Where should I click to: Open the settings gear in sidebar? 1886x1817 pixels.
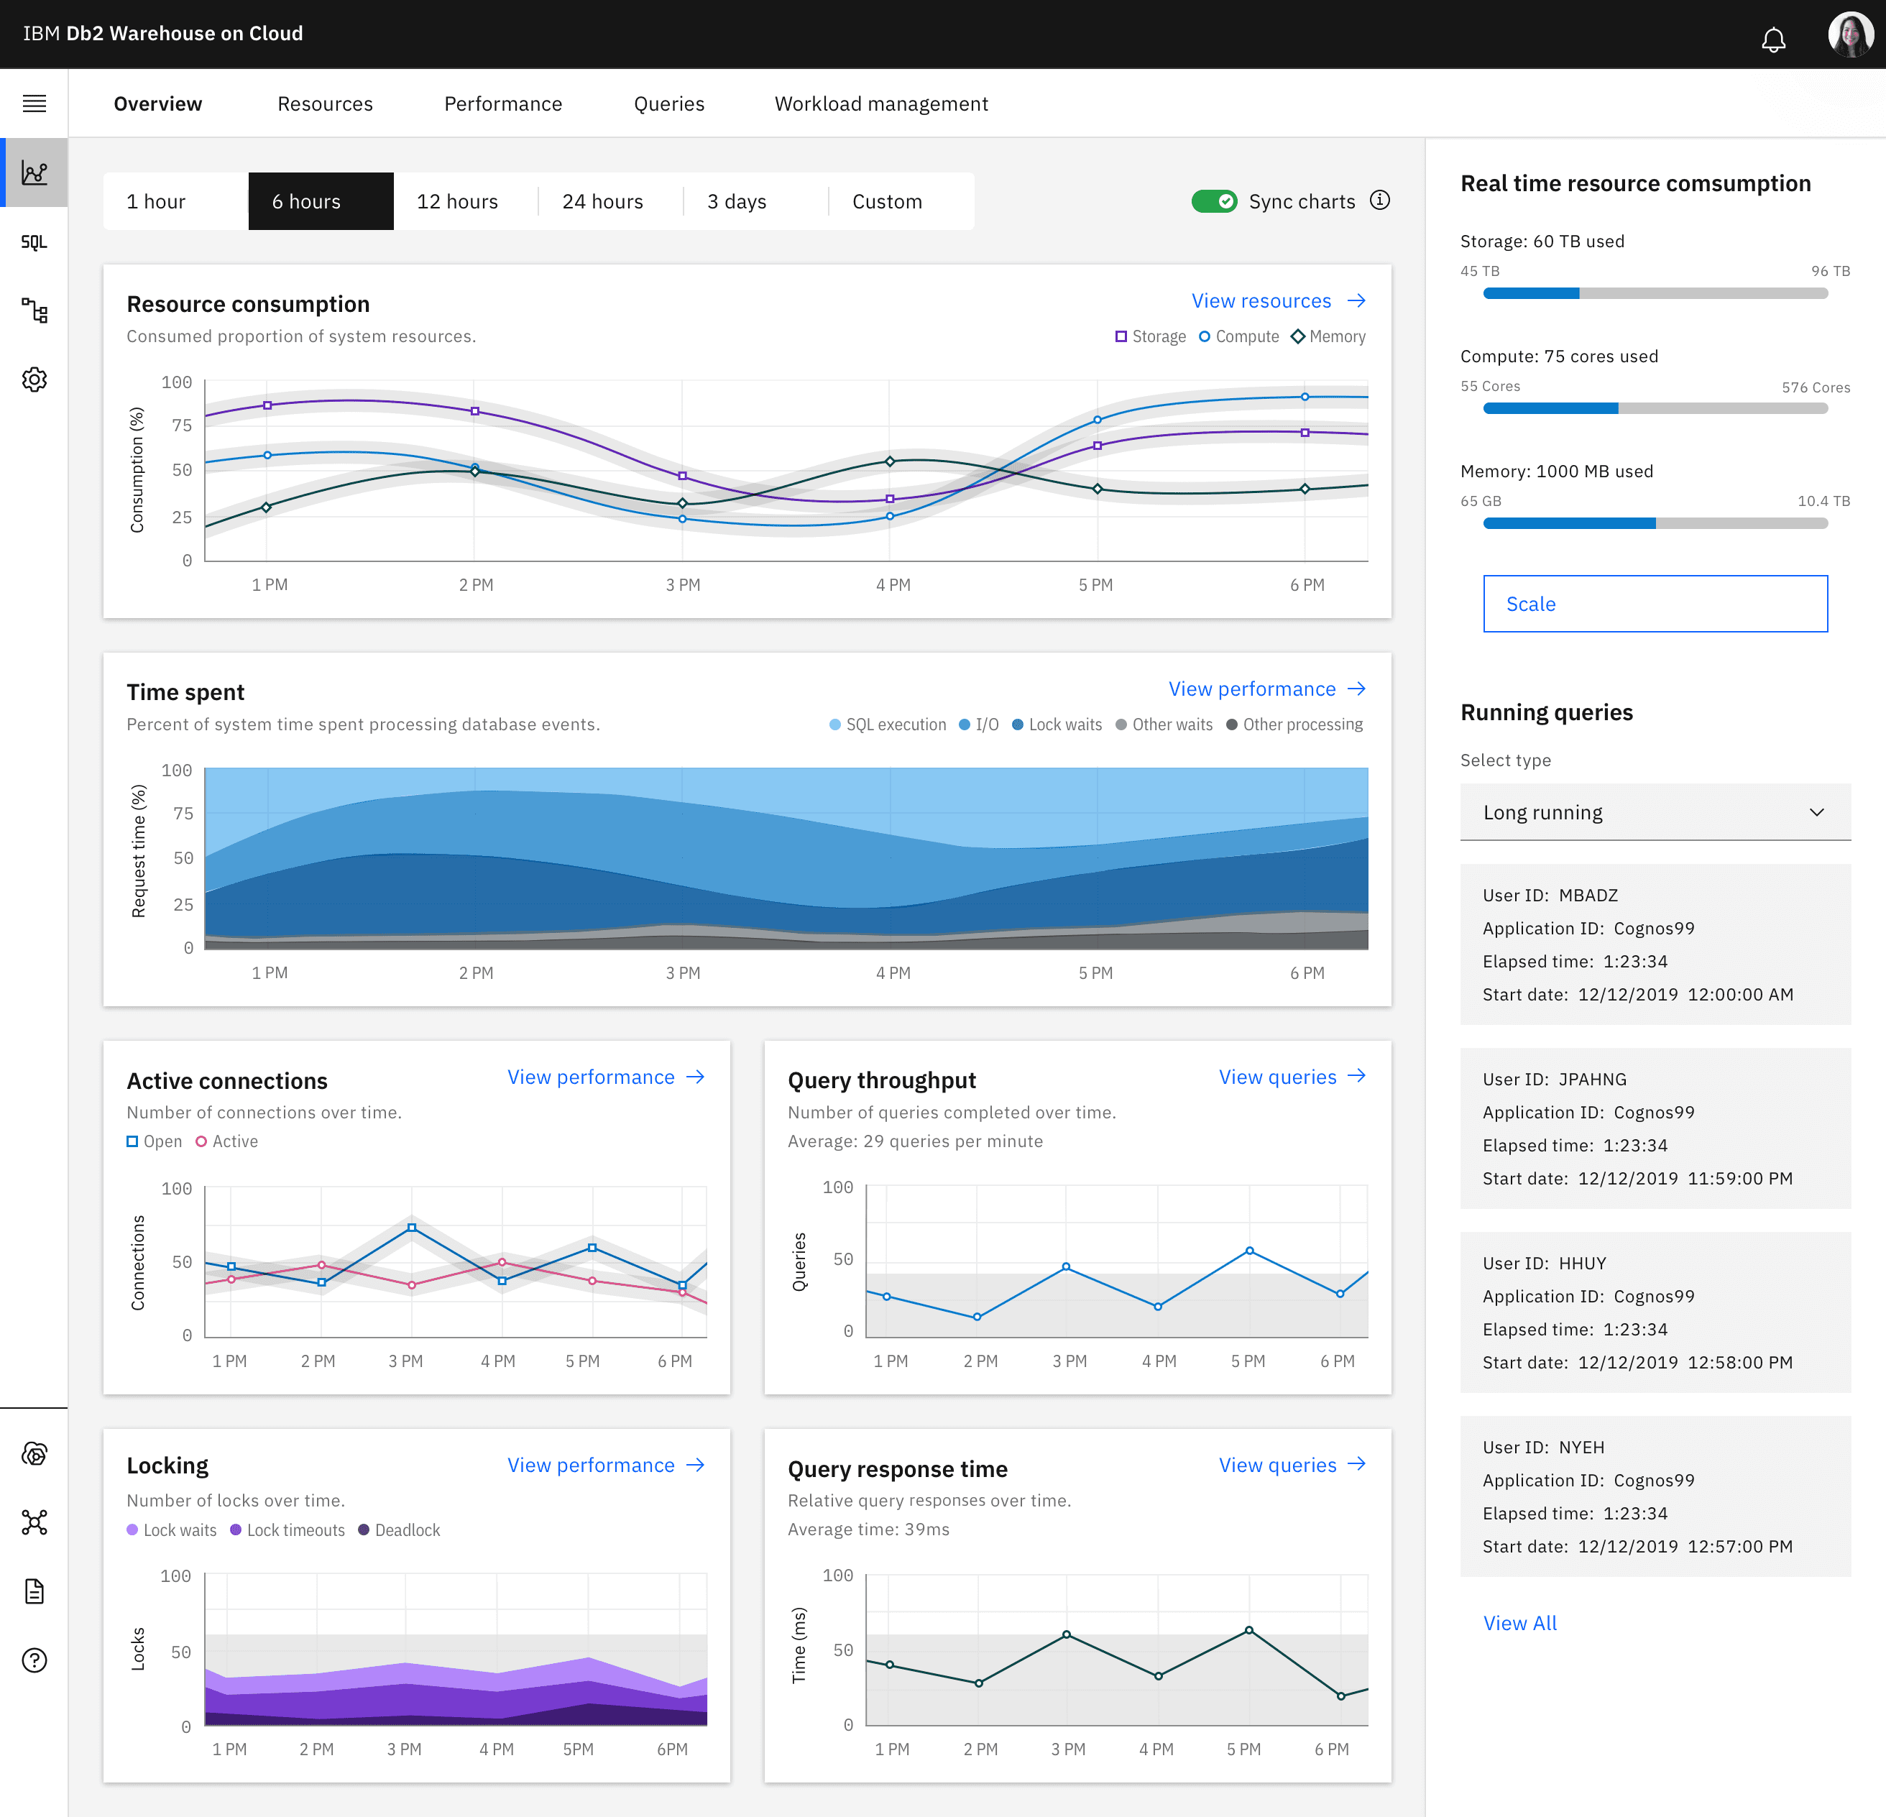pyautogui.click(x=34, y=379)
